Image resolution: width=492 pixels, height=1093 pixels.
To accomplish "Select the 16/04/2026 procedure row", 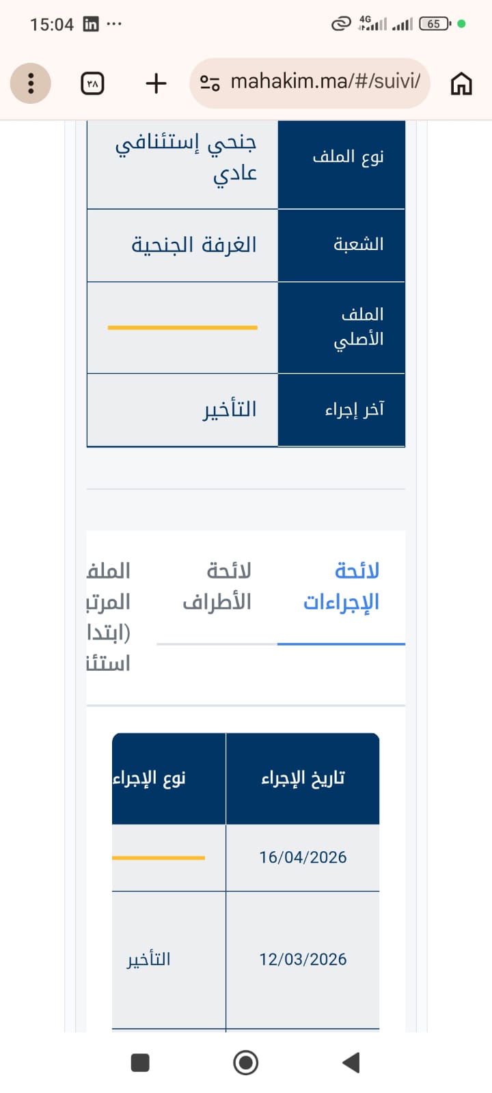I will click(246, 857).
